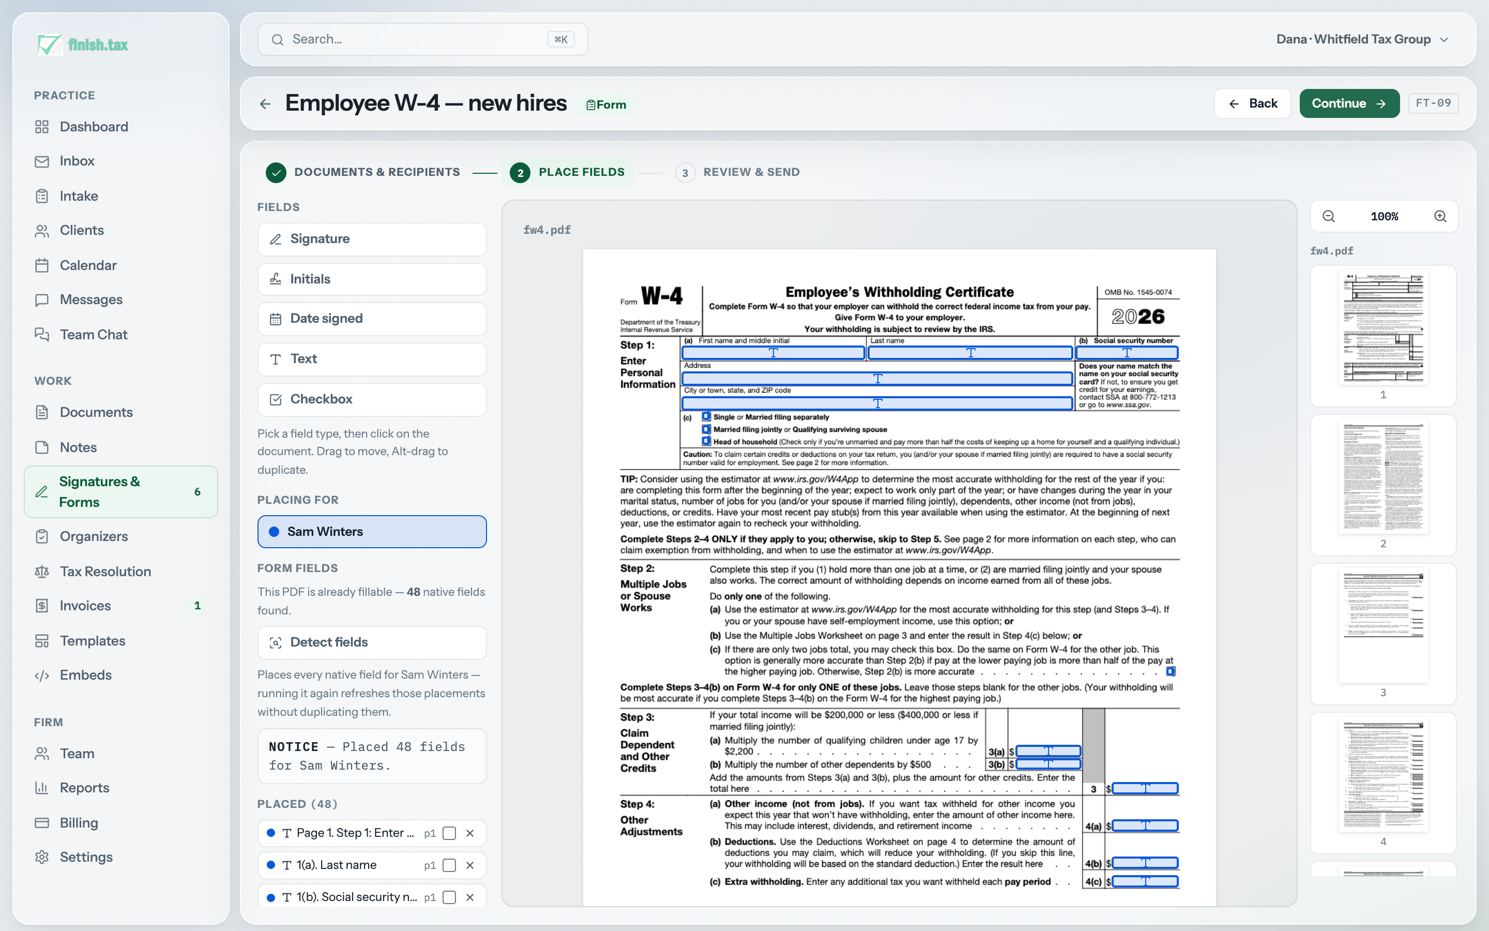
Task: Select the 4(a) other income field
Action: [x=1145, y=825]
